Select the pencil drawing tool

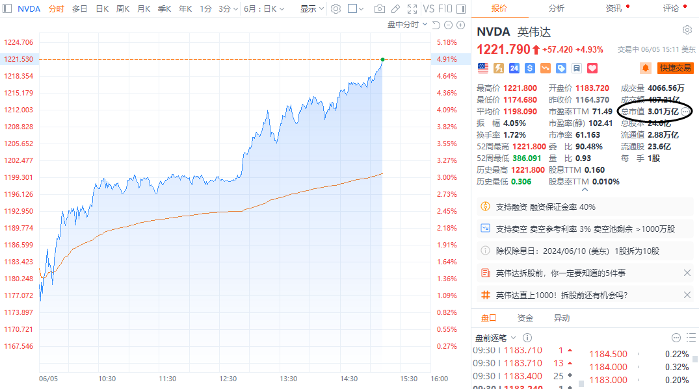point(395,9)
